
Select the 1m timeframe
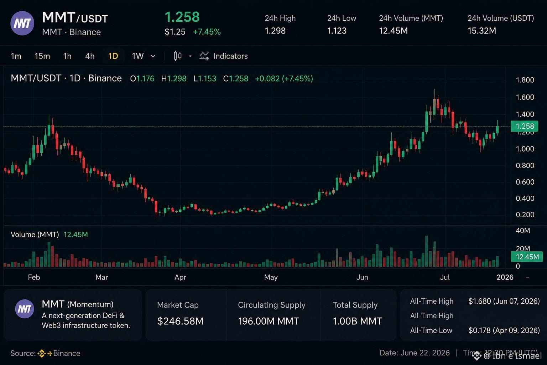click(16, 56)
